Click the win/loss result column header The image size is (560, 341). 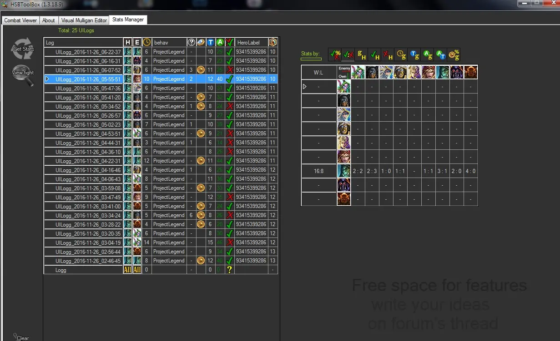tap(230, 42)
